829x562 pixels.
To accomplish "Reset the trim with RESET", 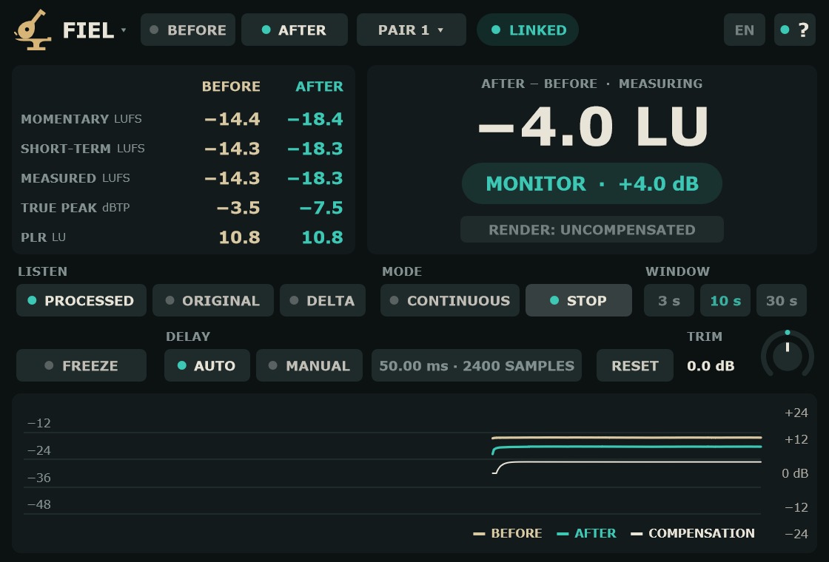I will coord(635,365).
